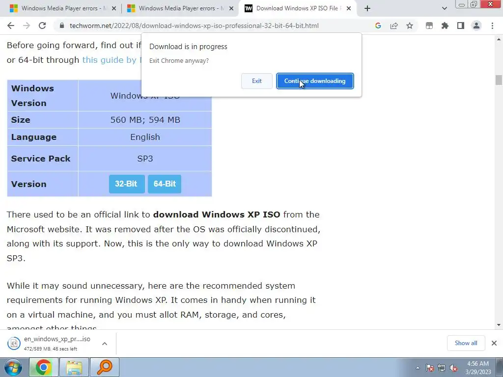This screenshot has width=503, height=377.
Task: Open the side panel icon
Action: pos(461,26)
